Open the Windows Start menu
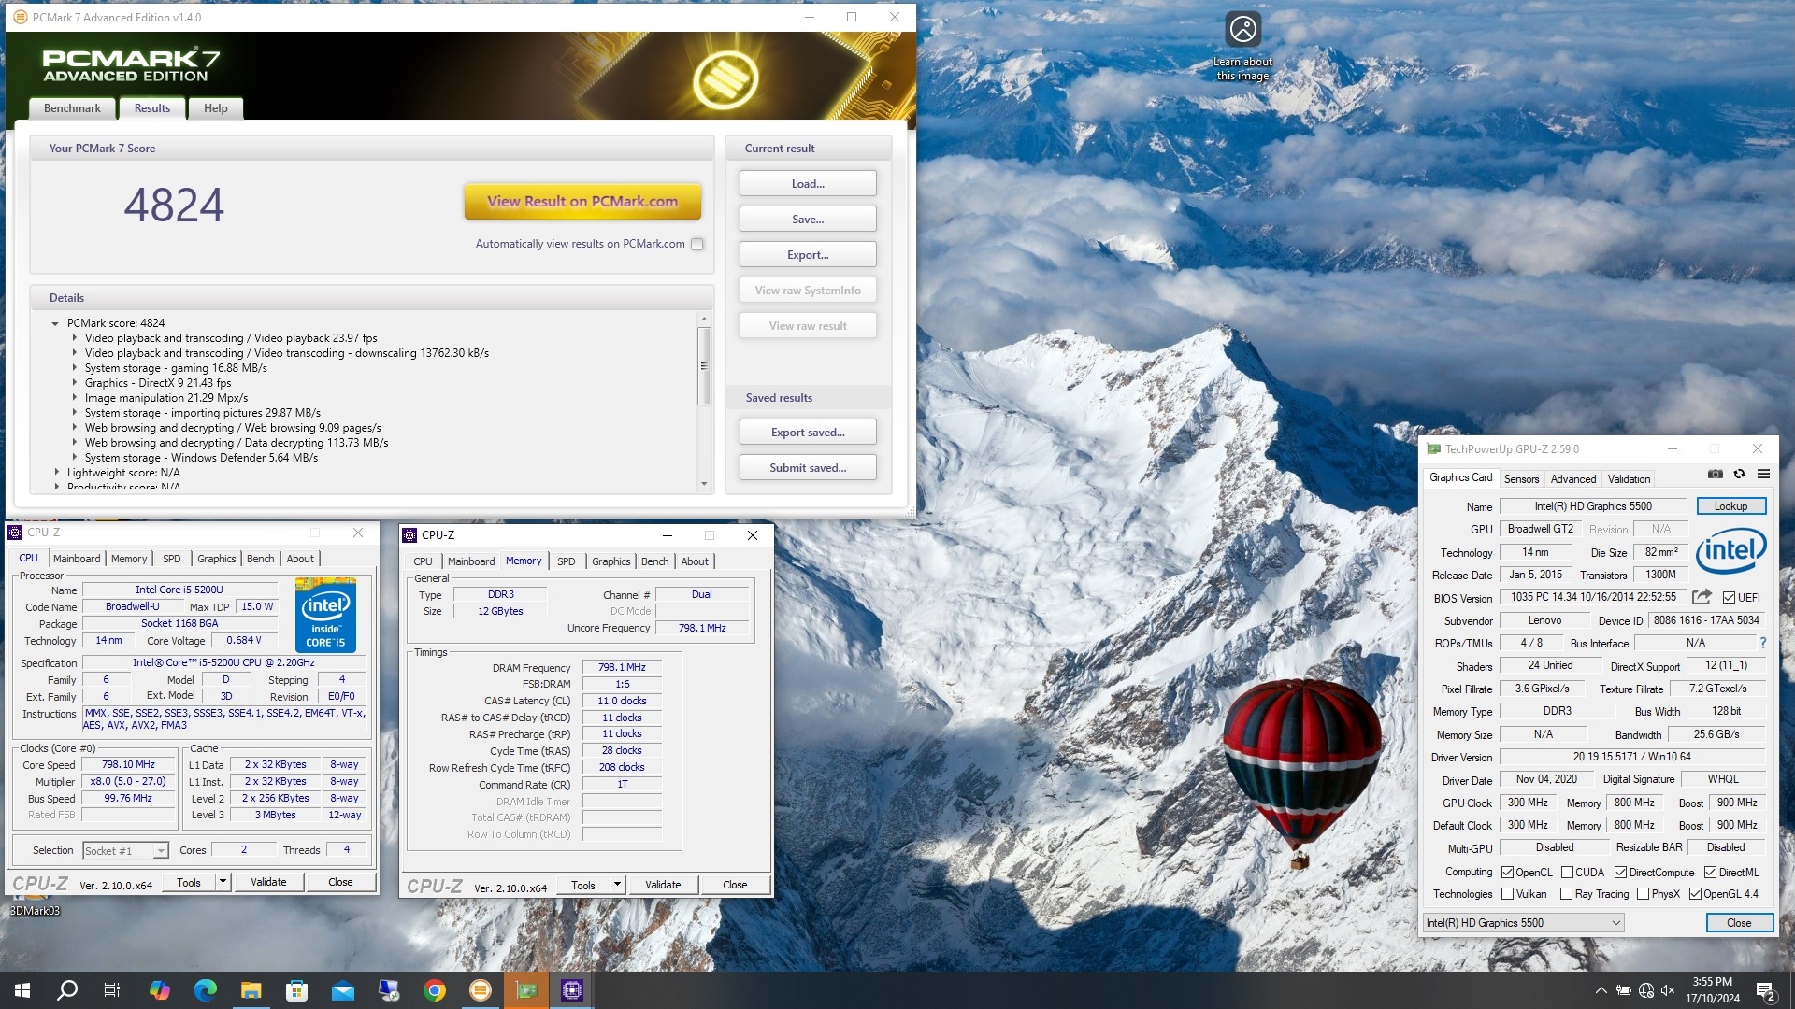1795x1009 pixels. (x=22, y=990)
